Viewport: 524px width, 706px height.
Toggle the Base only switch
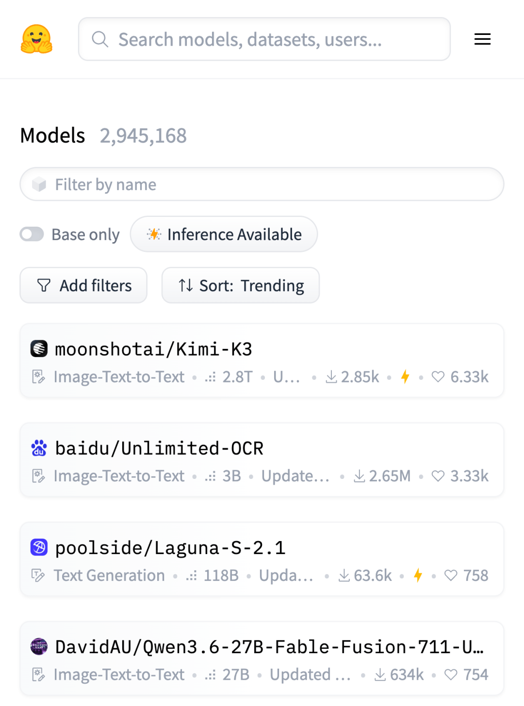tap(32, 234)
